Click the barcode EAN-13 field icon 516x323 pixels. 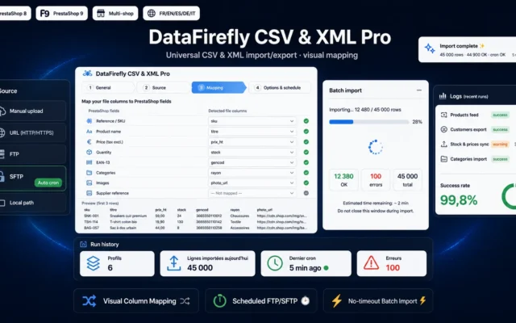point(89,162)
